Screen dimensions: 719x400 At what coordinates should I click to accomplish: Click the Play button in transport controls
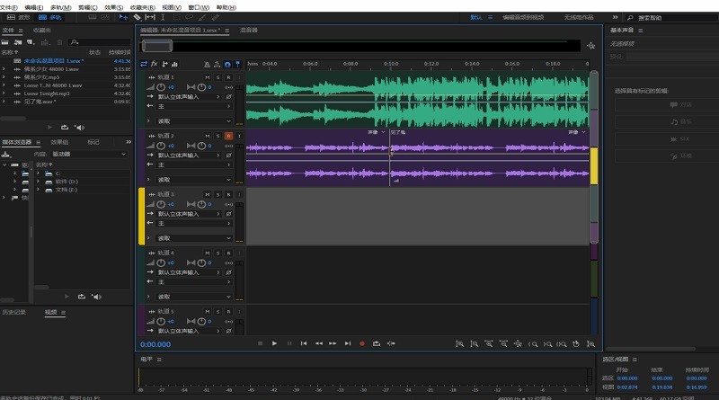tap(275, 343)
